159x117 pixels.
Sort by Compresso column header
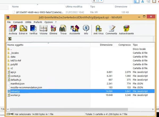click(x=122, y=45)
